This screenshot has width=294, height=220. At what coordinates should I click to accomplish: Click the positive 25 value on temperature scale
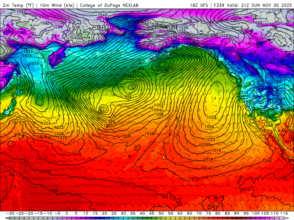pyautogui.click(x=114, y=213)
